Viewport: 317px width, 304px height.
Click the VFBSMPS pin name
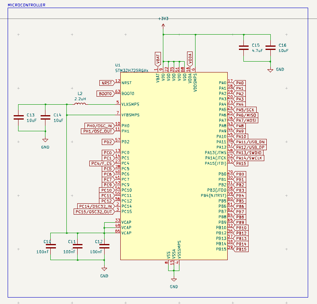click(x=130, y=115)
